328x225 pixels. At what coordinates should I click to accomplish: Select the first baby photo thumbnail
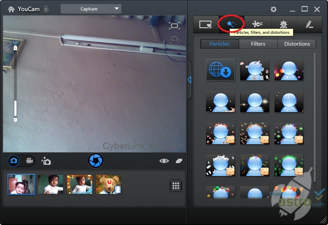click(21, 184)
